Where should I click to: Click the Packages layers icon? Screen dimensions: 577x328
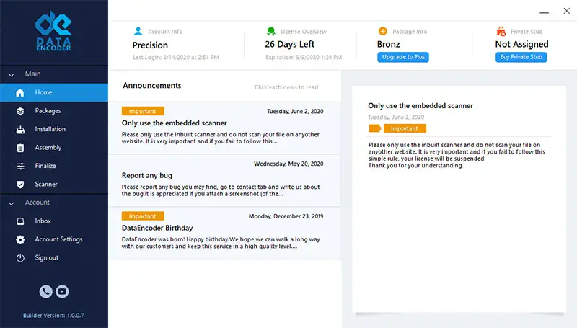point(20,111)
